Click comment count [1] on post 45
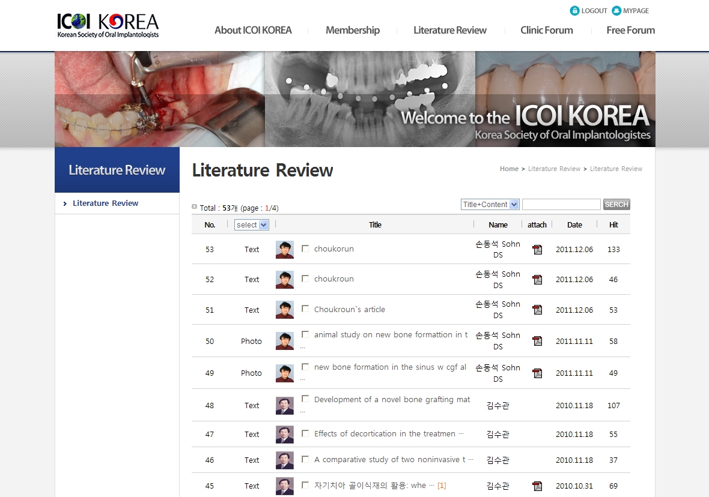Screen dimensions: 709x497 click(x=442, y=486)
